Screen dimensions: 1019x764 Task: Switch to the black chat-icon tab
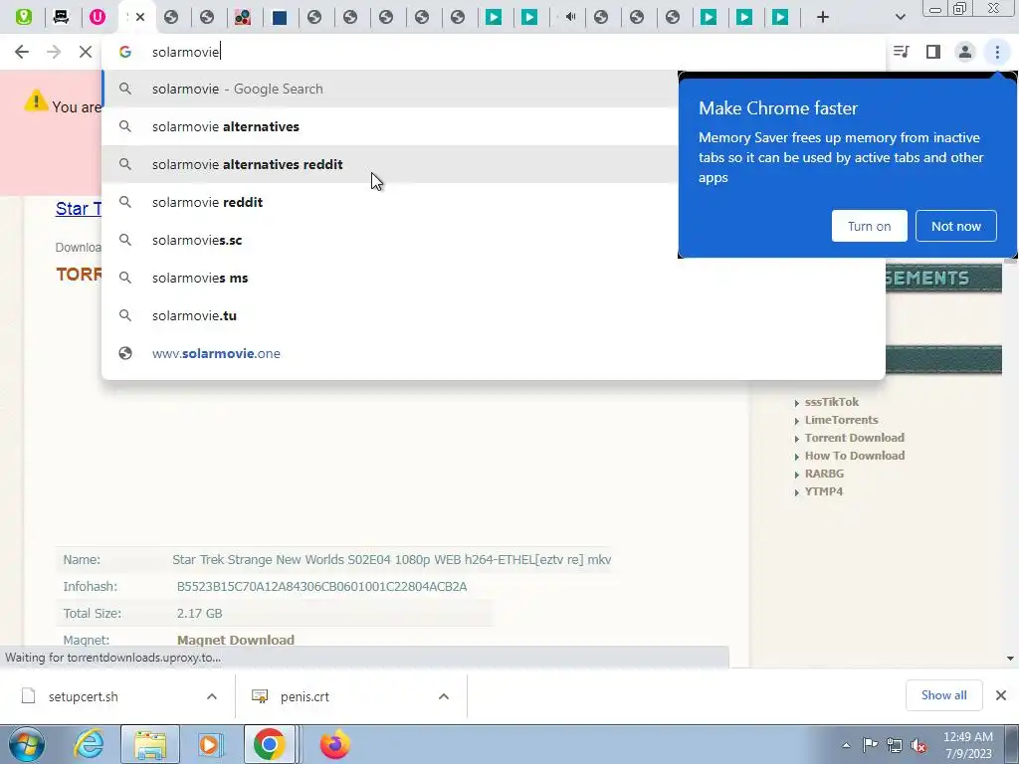(61, 17)
